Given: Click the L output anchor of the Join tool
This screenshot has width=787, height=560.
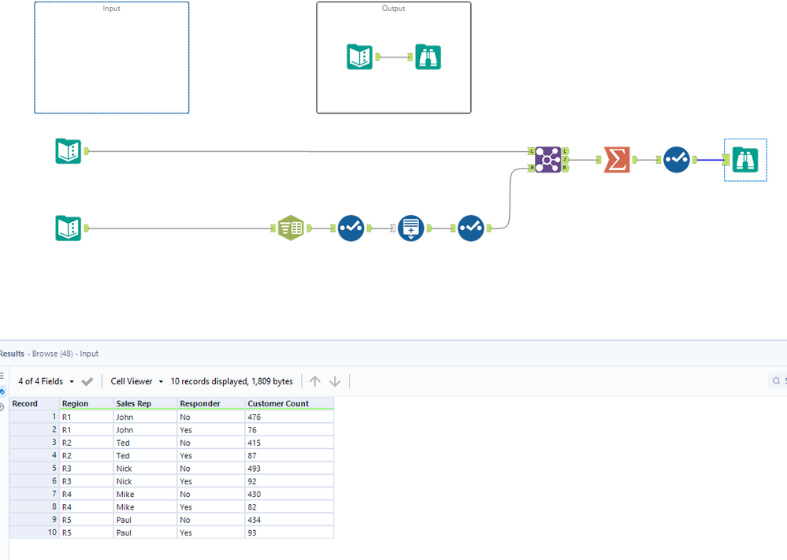Looking at the screenshot, I should point(566,150).
